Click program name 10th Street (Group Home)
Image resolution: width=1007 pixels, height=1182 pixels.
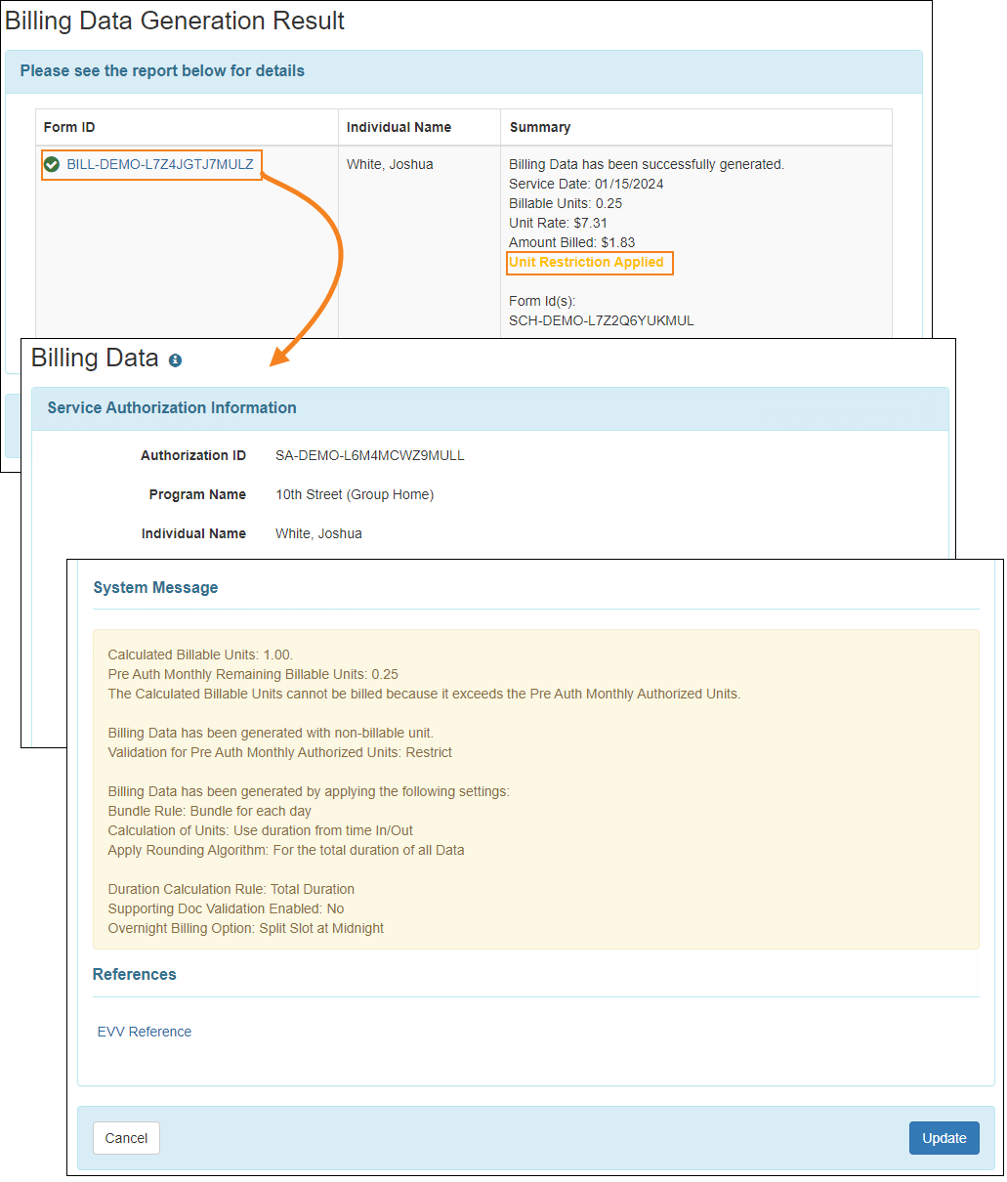355,494
